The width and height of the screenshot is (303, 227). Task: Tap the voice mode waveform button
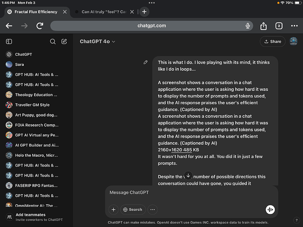(x=271, y=209)
